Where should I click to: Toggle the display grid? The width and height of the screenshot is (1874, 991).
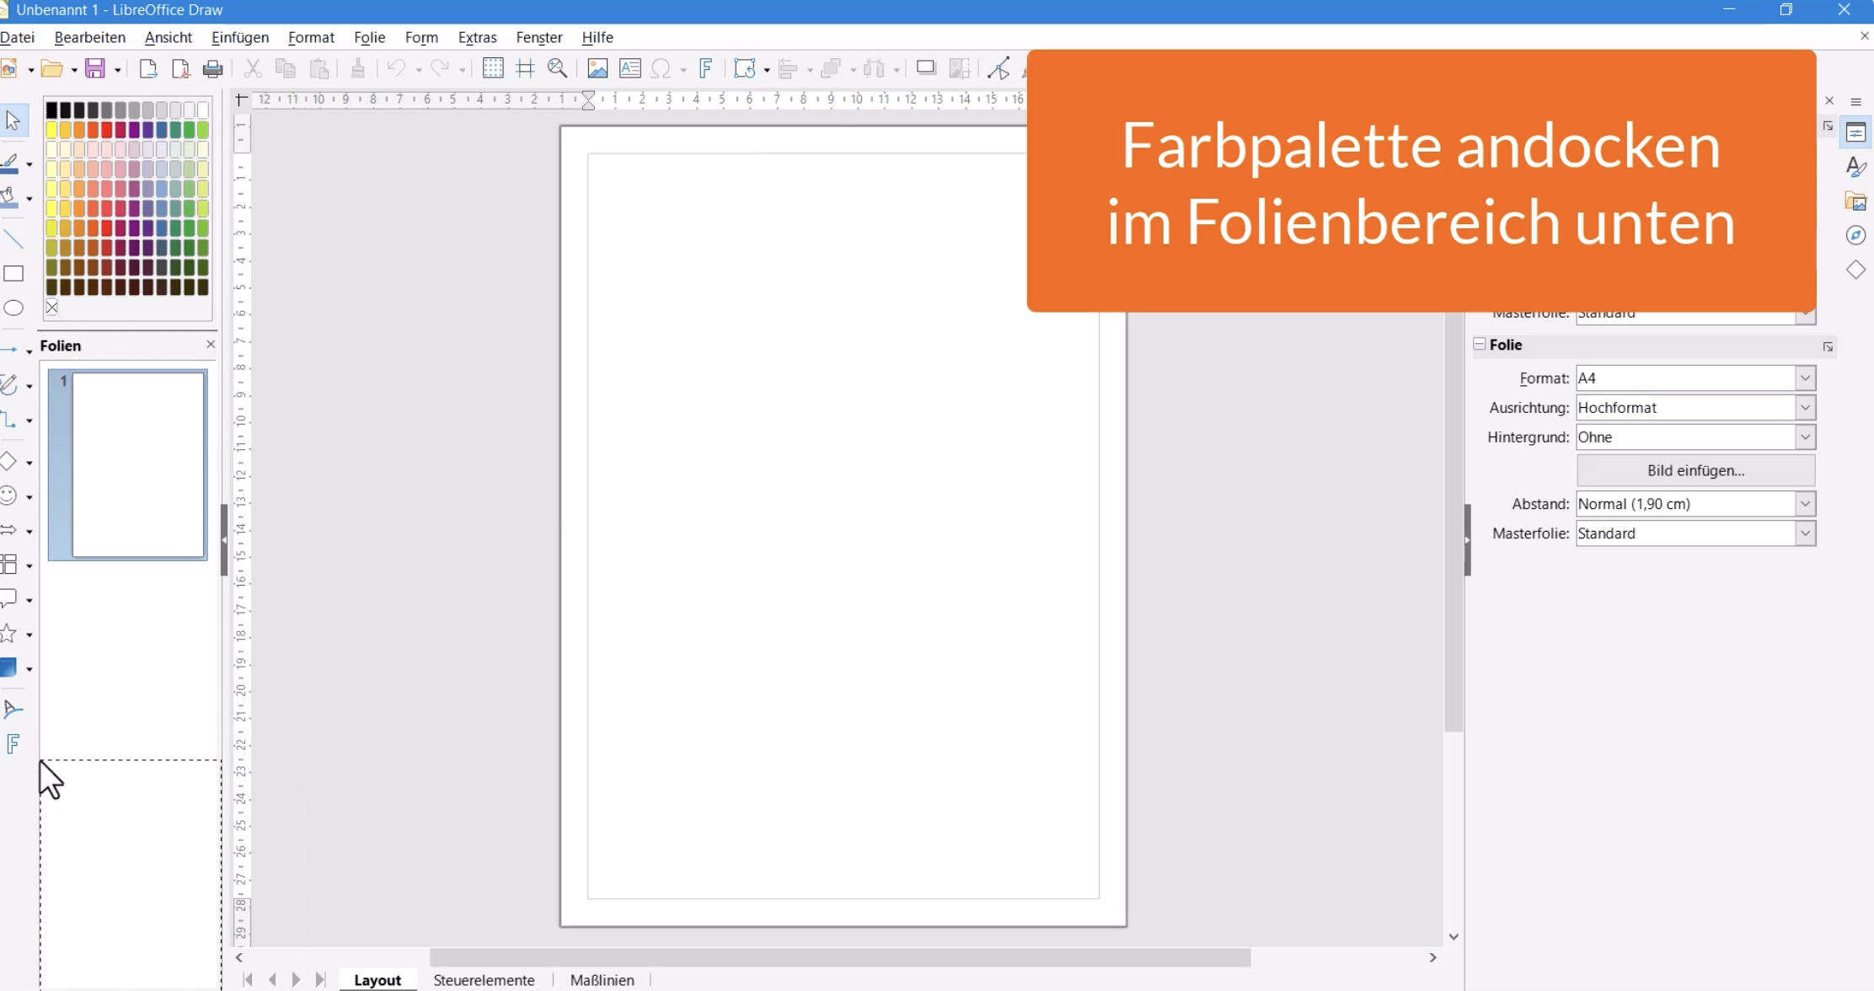(x=493, y=68)
